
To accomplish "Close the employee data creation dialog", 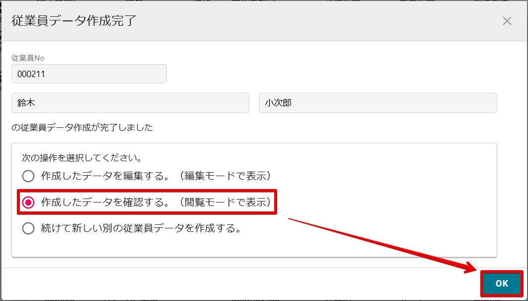I will pos(507,21).
